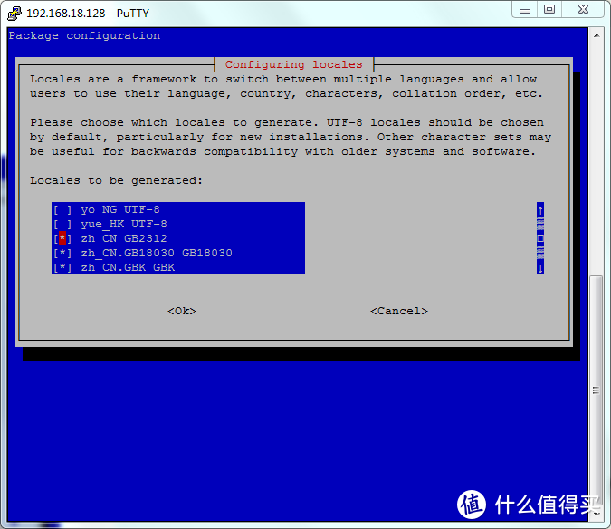
Task: Uncheck the zh_CN.GB18030 locale checkbox
Action: click(x=62, y=253)
